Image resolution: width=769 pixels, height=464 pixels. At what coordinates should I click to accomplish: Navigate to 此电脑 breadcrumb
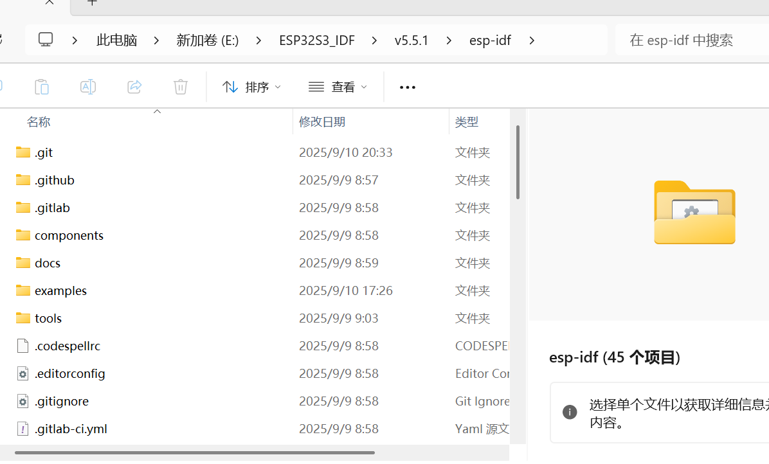pyautogui.click(x=117, y=40)
